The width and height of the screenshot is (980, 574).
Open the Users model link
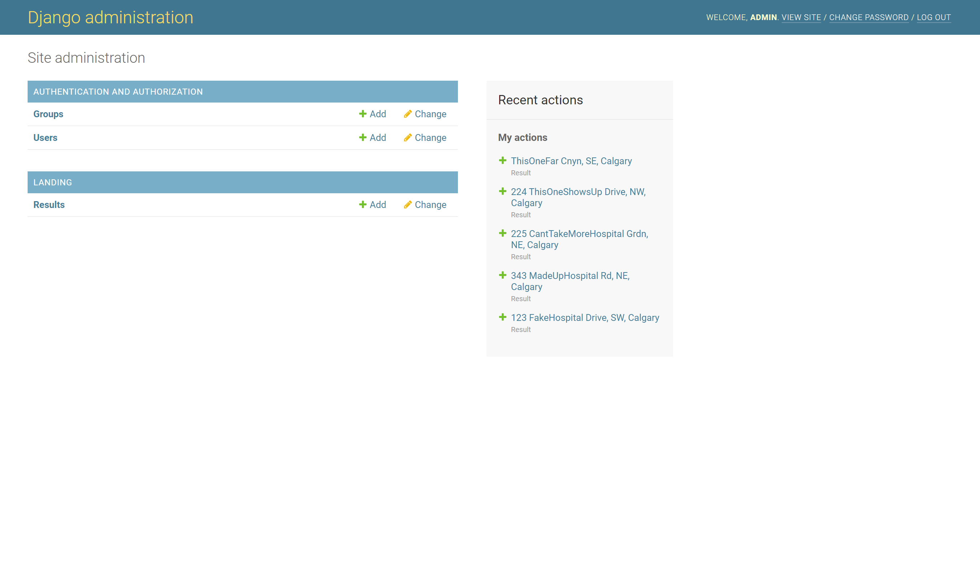pos(45,138)
